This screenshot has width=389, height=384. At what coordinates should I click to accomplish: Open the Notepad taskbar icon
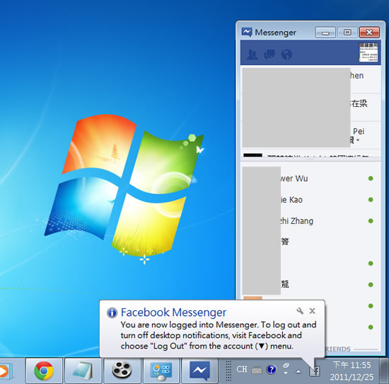[83, 371]
